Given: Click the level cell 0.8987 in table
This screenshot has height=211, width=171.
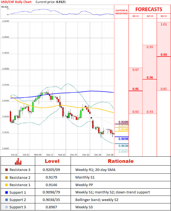Looking at the screenshot, I should pyautogui.click(x=51, y=207).
